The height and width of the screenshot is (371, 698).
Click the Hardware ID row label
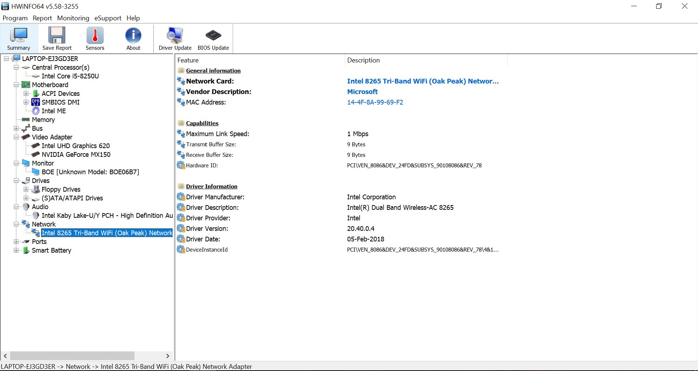(202, 166)
